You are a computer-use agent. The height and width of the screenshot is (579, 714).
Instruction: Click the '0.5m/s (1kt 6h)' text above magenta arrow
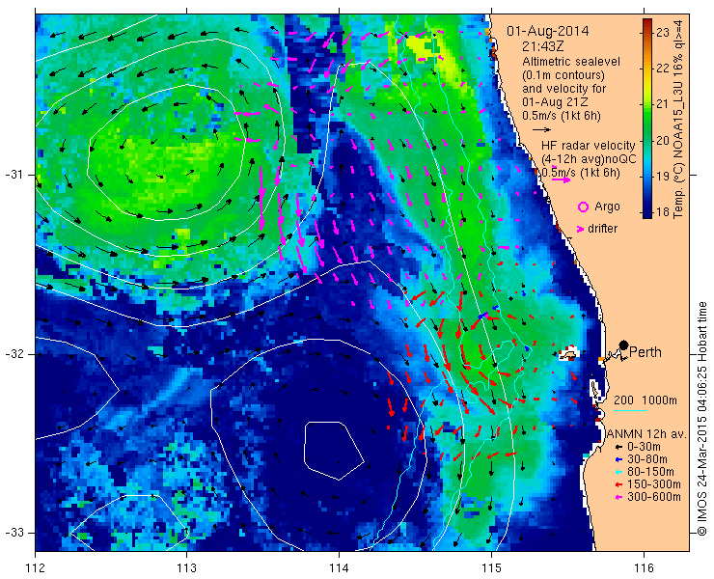click(x=581, y=173)
